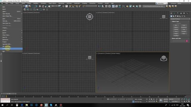The image size is (191, 107).
Task: Toggle Angle Snap
Action: [73, 6]
